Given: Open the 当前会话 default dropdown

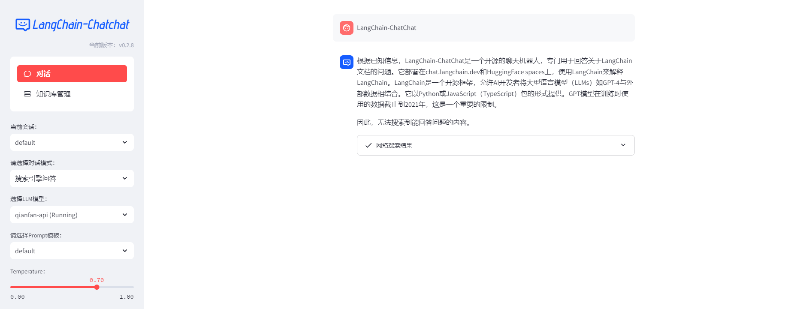Looking at the screenshot, I should tap(72, 142).
